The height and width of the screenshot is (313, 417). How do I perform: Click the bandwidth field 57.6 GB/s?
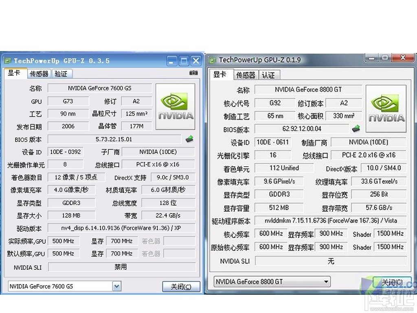click(379, 207)
